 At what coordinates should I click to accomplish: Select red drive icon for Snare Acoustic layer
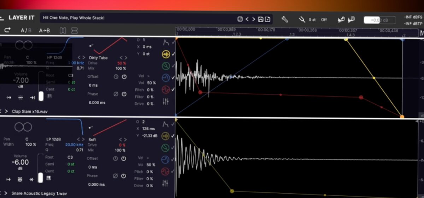tap(166, 171)
